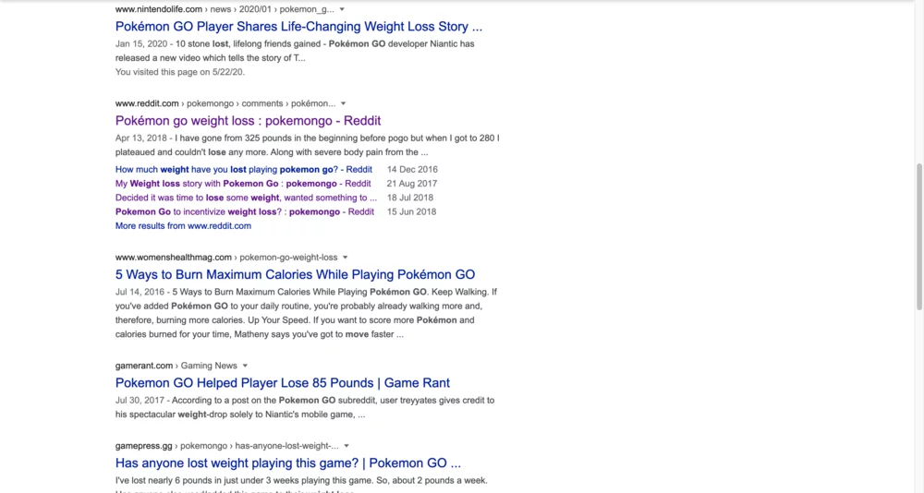Open "Pokémon GO Player Shares Life-Changing Weight Loss Story" result
Viewport: 924px width, 493px height.
[x=298, y=27]
